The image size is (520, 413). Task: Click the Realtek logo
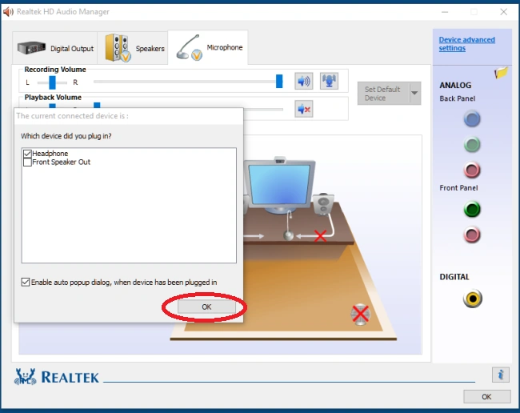click(x=56, y=377)
